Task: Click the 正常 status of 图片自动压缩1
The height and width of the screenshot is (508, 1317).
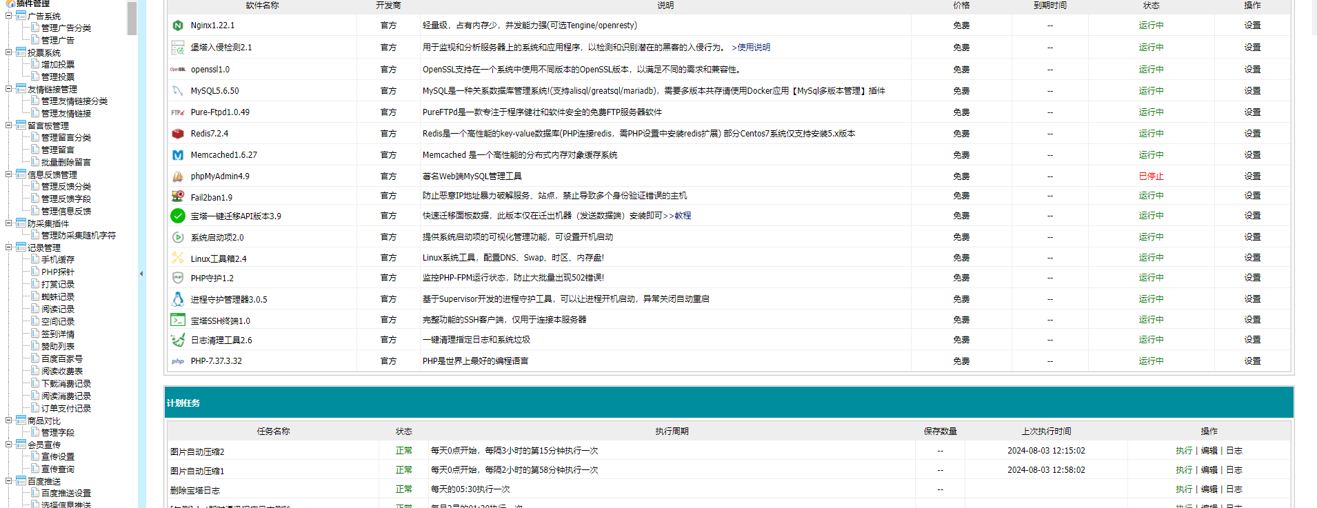Action: [403, 470]
